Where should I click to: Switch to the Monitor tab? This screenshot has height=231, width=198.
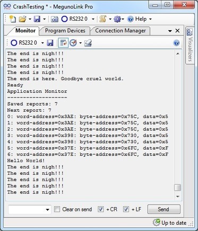click(25, 31)
